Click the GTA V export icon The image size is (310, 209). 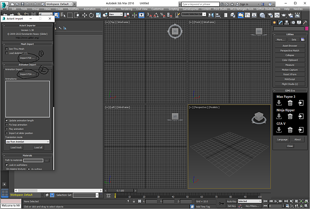[301, 130]
